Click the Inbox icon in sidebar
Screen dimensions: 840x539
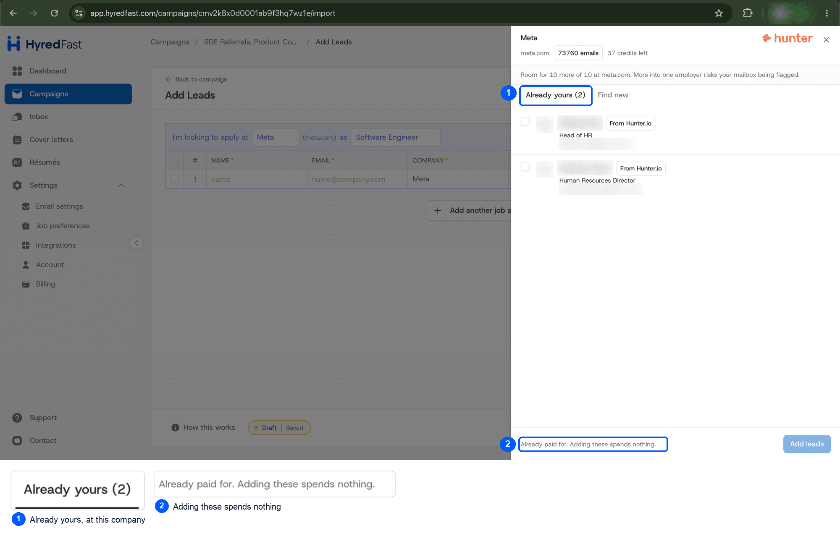17,117
